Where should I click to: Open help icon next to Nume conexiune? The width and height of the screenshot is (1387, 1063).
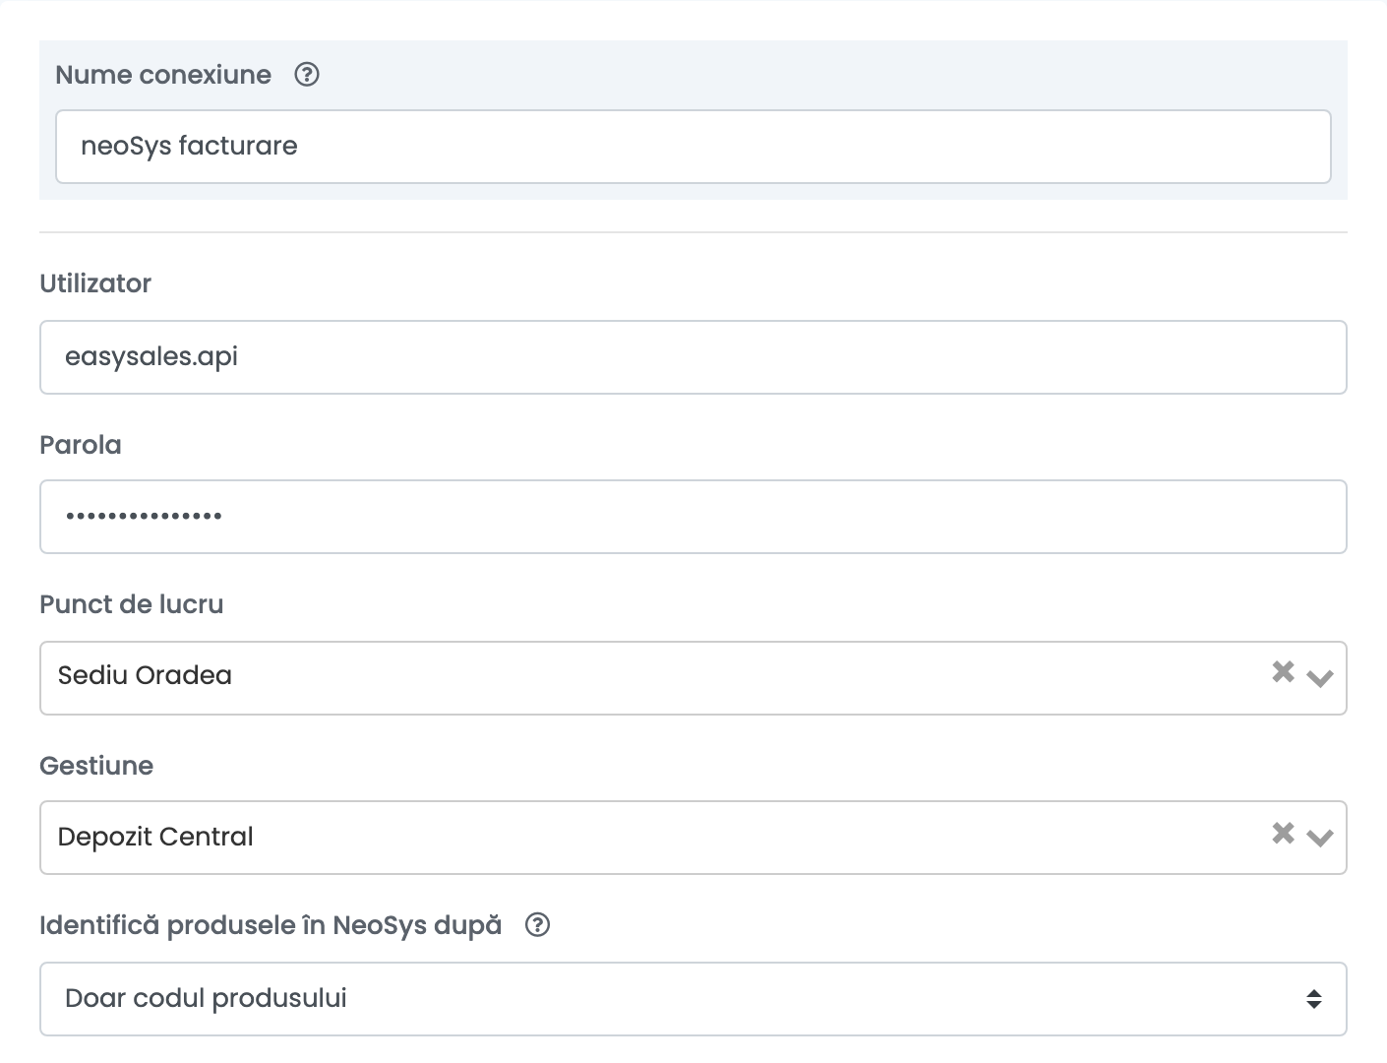[x=307, y=75]
